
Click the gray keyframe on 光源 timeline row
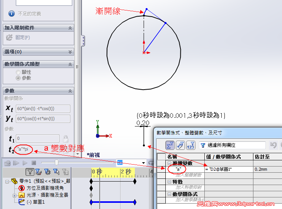coord(91,195)
